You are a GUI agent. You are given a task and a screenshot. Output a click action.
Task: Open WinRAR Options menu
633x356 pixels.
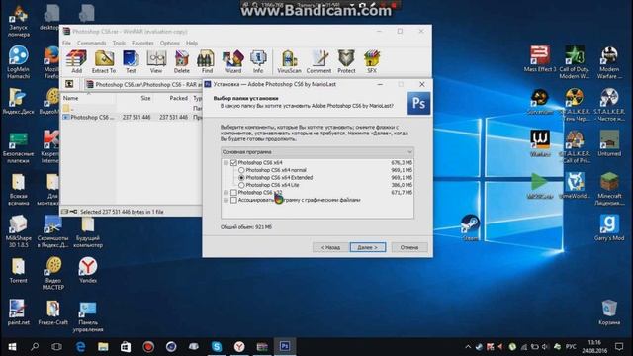169,43
